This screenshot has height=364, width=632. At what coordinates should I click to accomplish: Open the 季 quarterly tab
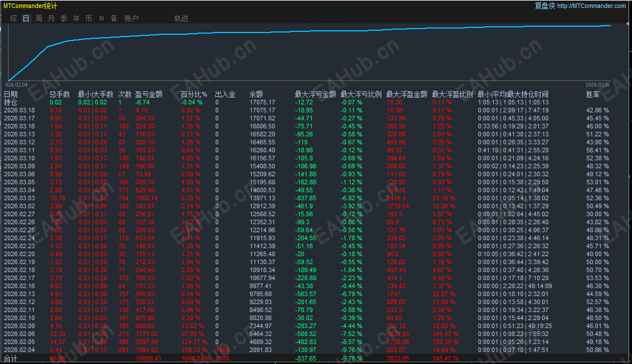point(64,18)
